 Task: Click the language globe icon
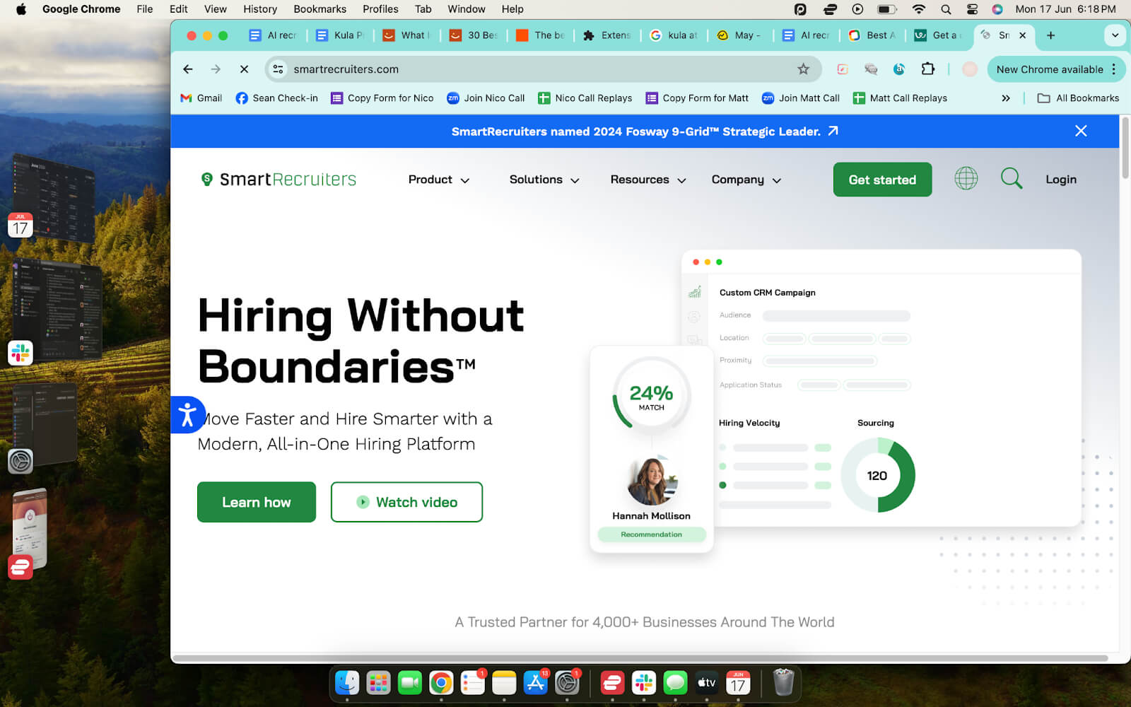[966, 178]
